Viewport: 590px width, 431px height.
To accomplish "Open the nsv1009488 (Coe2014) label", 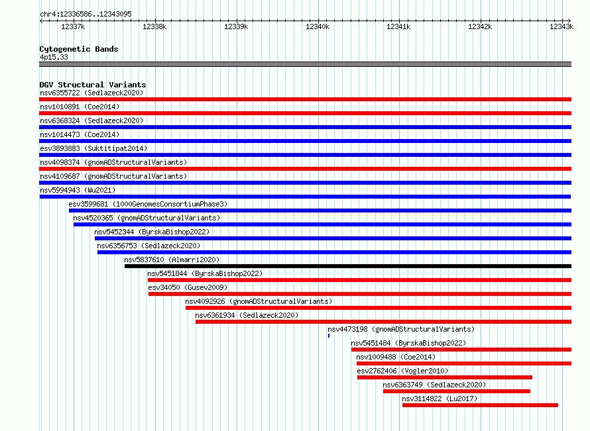I will (x=396, y=357).
